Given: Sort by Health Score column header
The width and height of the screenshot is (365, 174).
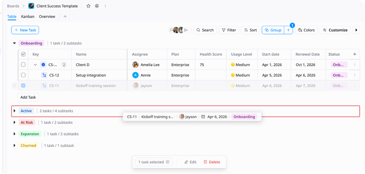Looking at the screenshot, I should pos(211,54).
